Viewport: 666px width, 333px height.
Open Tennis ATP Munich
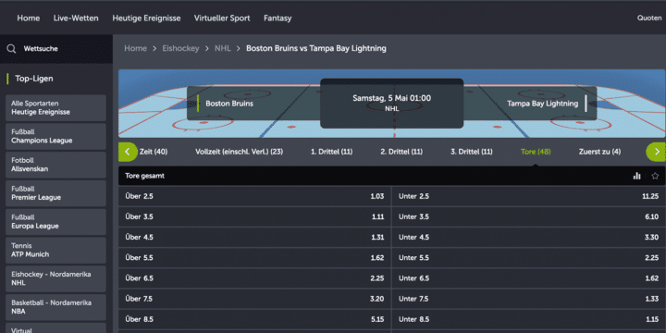55,250
